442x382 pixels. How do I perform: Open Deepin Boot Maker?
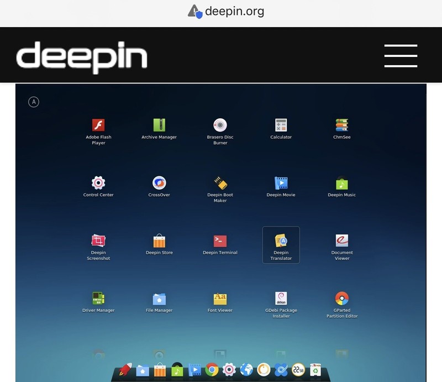(x=220, y=189)
